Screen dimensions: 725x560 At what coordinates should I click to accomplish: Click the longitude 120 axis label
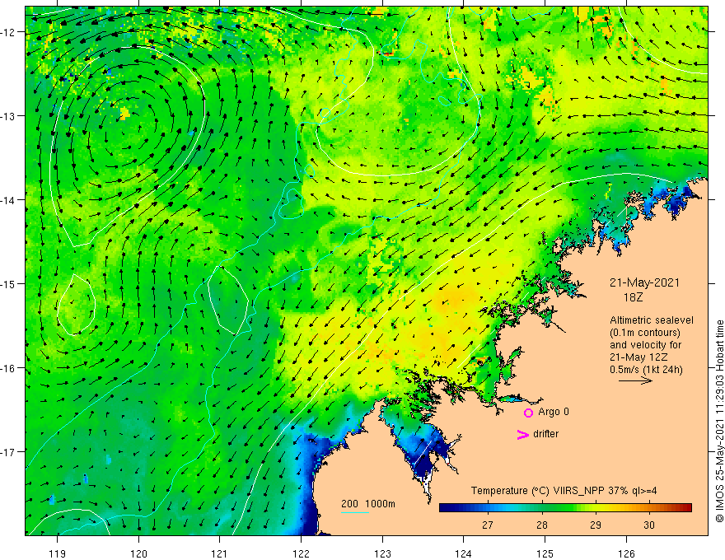point(138,553)
